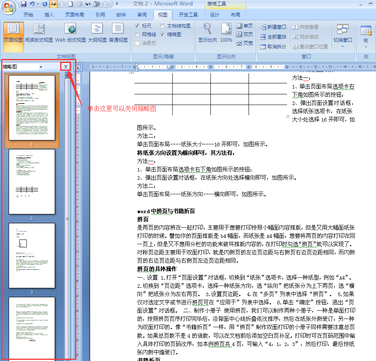
Task: Redo via the quick access toolbar
Action: point(44,4)
